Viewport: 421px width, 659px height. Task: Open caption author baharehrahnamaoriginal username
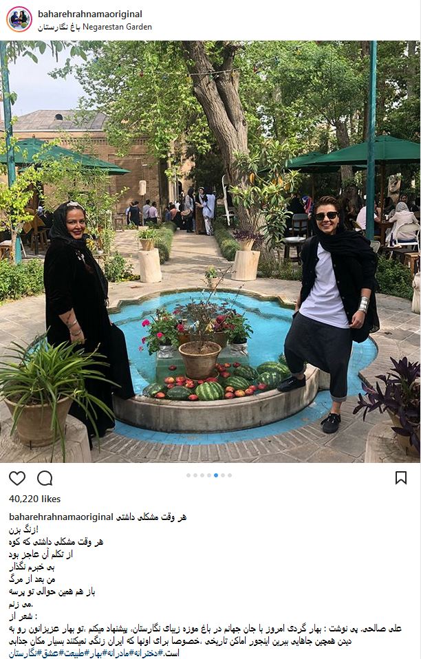[x=61, y=517]
